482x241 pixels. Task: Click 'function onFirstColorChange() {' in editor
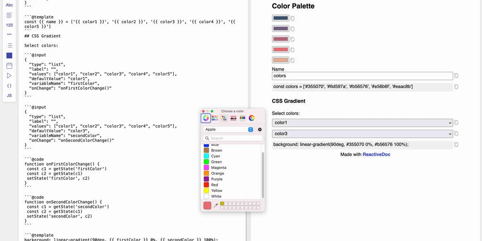coord(62,164)
